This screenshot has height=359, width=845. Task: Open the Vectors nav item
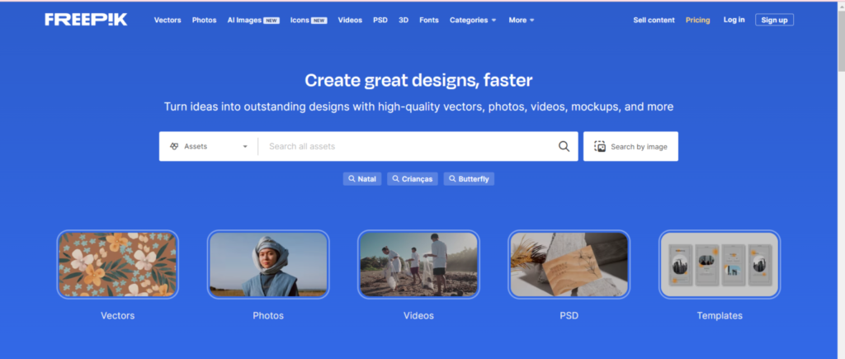point(168,20)
